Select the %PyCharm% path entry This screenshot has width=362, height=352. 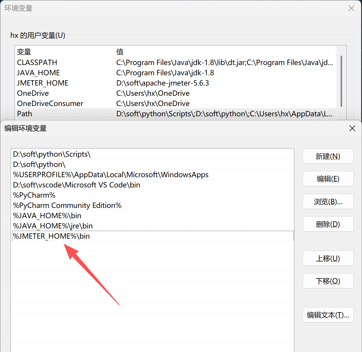point(153,195)
